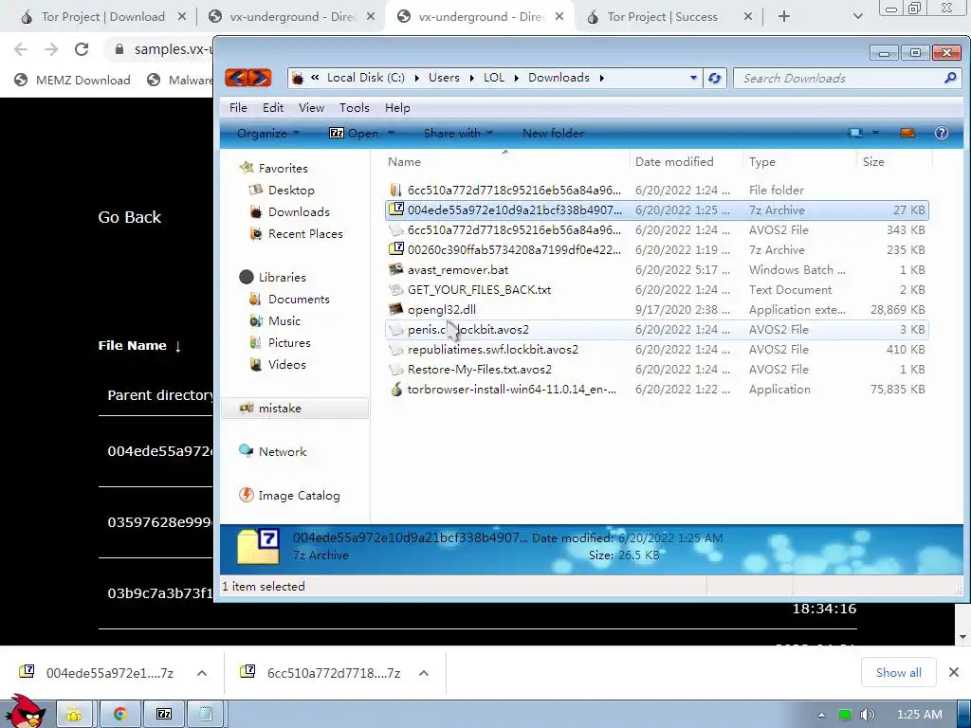Open the 7-Zip taskbar button
Viewport: 971px width, 728px height.
[164, 715]
